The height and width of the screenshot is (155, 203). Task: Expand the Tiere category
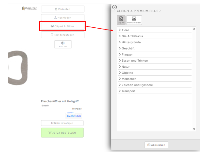point(125,30)
